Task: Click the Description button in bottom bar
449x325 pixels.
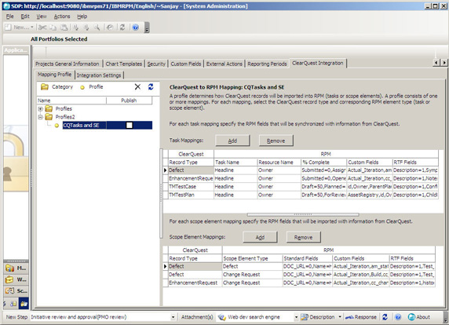Action: (319, 317)
